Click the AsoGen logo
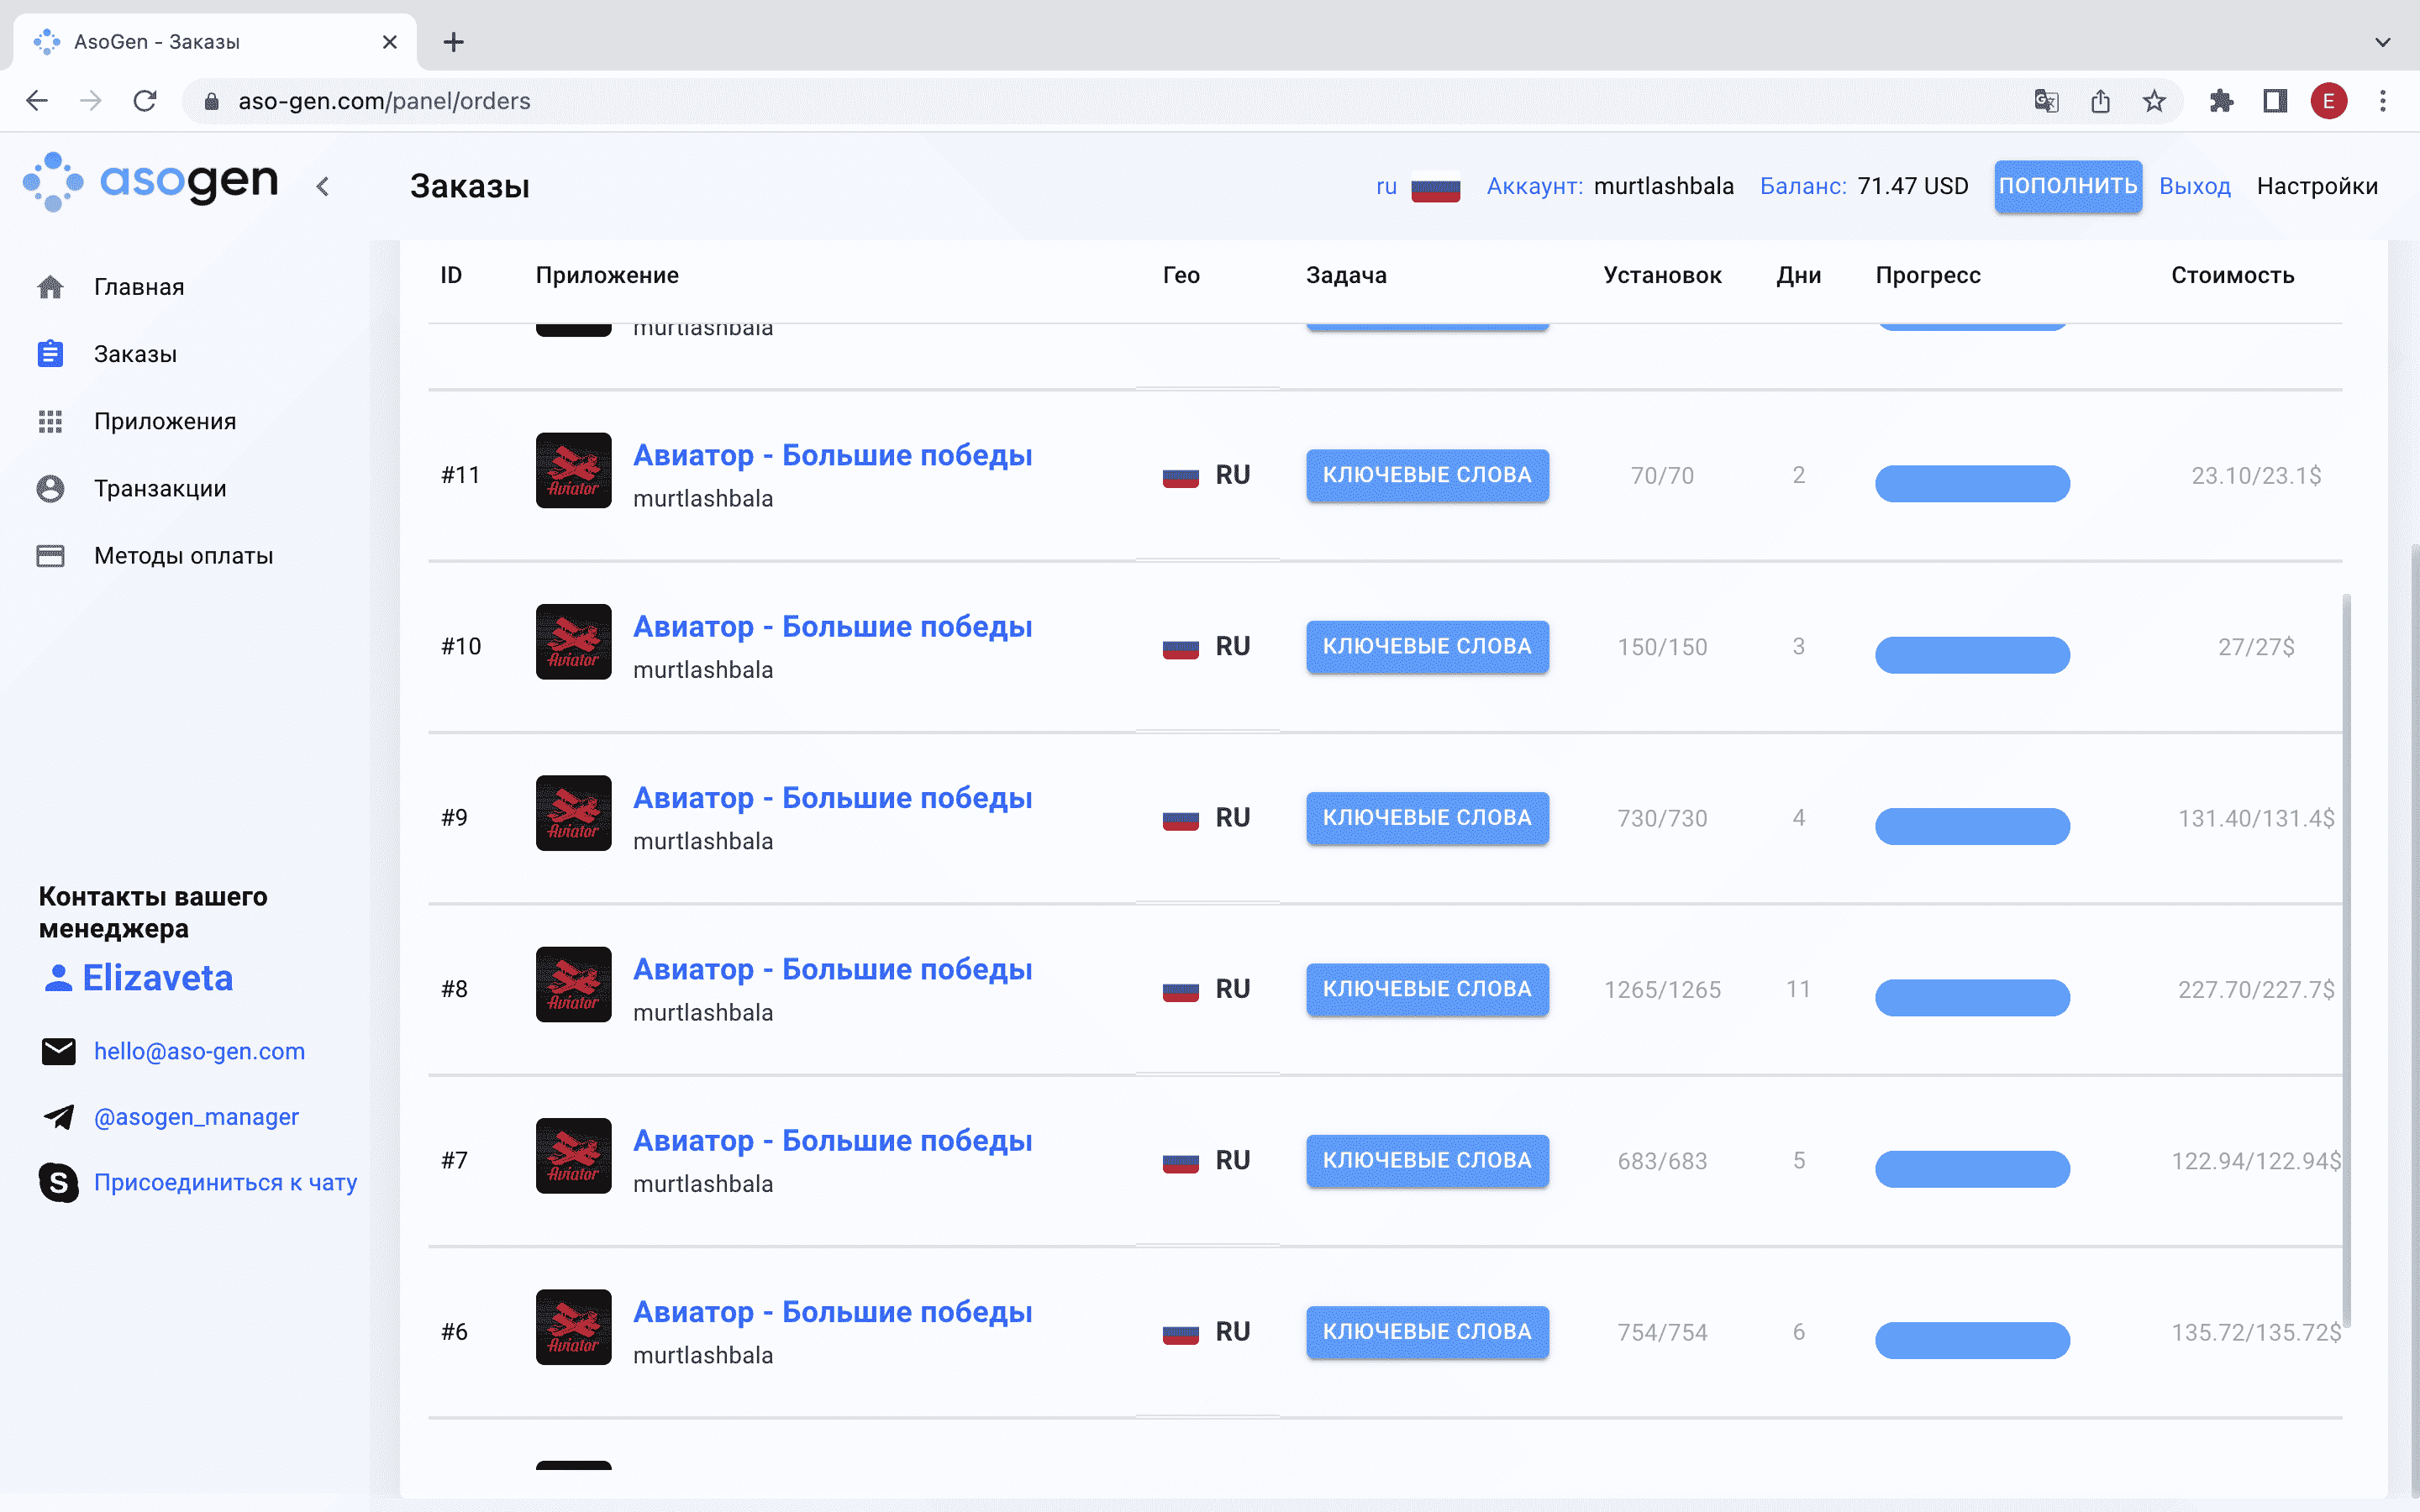This screenshot has height=1512, width=2420. coord(151,182)
